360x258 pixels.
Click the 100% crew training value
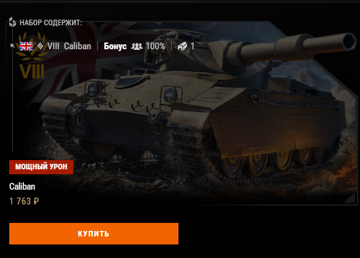[x=156, y=46]
